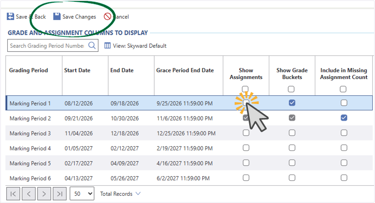Click the Cancel button label
The height and width of the screenshot is (203, 375).
click(x=121, y=17)
